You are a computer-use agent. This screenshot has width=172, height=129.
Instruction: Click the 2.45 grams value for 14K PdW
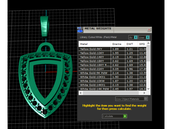(x=115, y=89)
